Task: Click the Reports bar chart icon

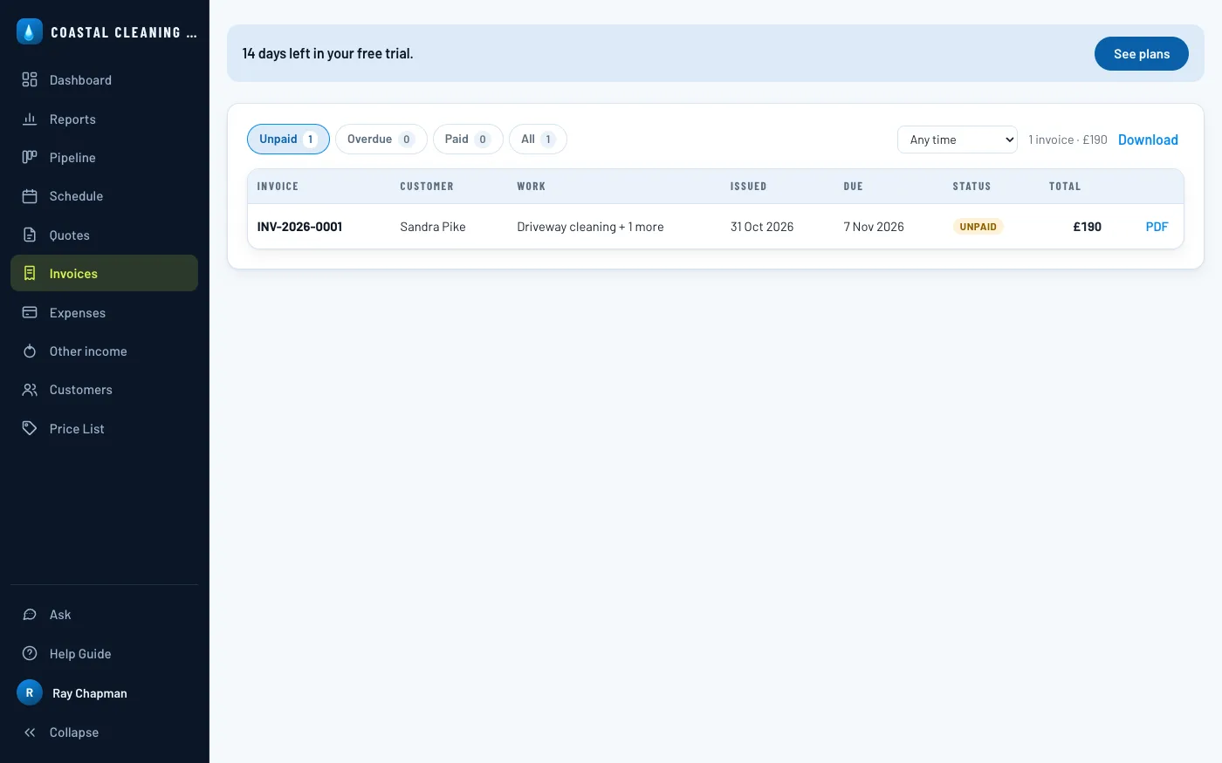Action: point(30,119)
